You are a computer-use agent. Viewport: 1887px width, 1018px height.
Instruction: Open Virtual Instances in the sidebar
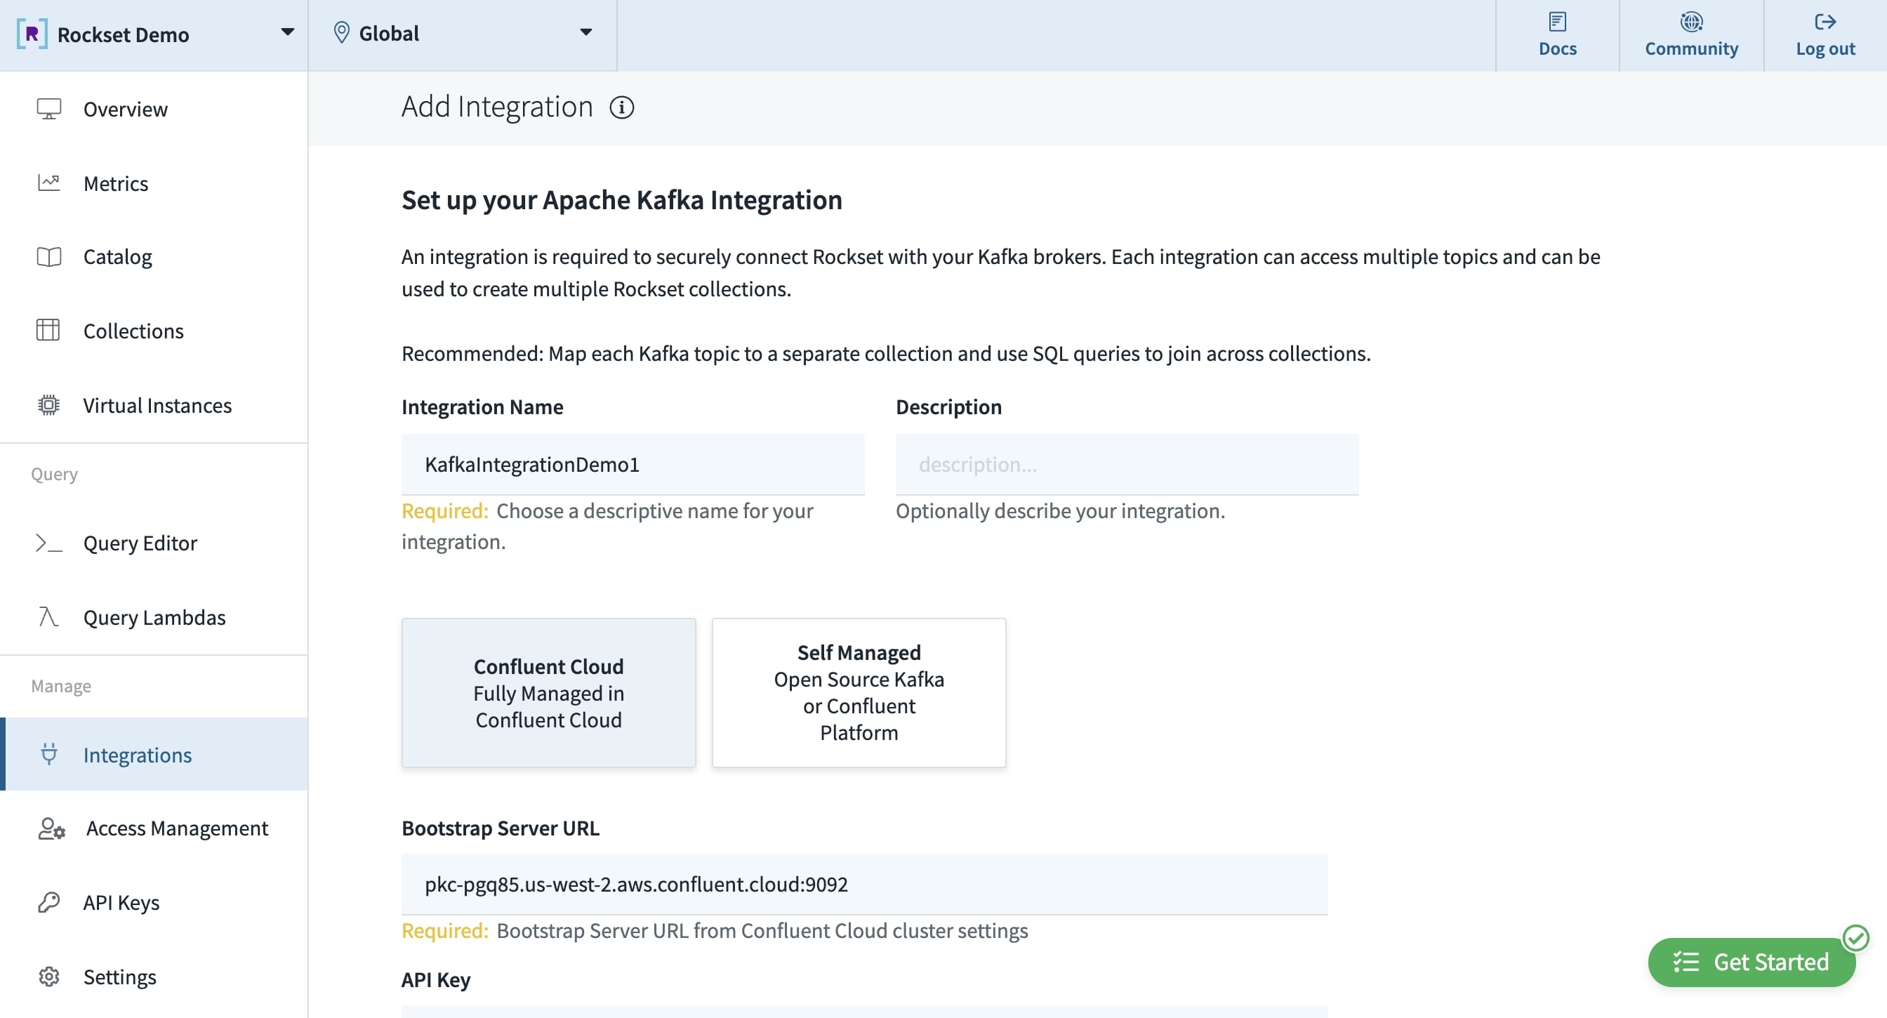(157, 405)
